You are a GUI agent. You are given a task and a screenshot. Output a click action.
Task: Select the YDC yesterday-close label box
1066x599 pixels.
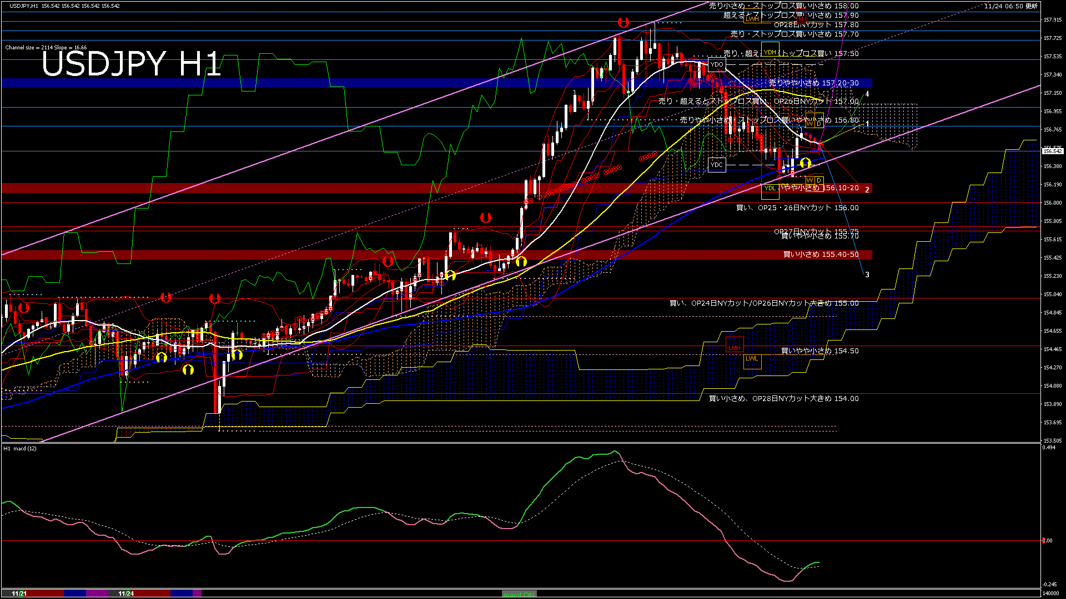(x=716, y=165)
